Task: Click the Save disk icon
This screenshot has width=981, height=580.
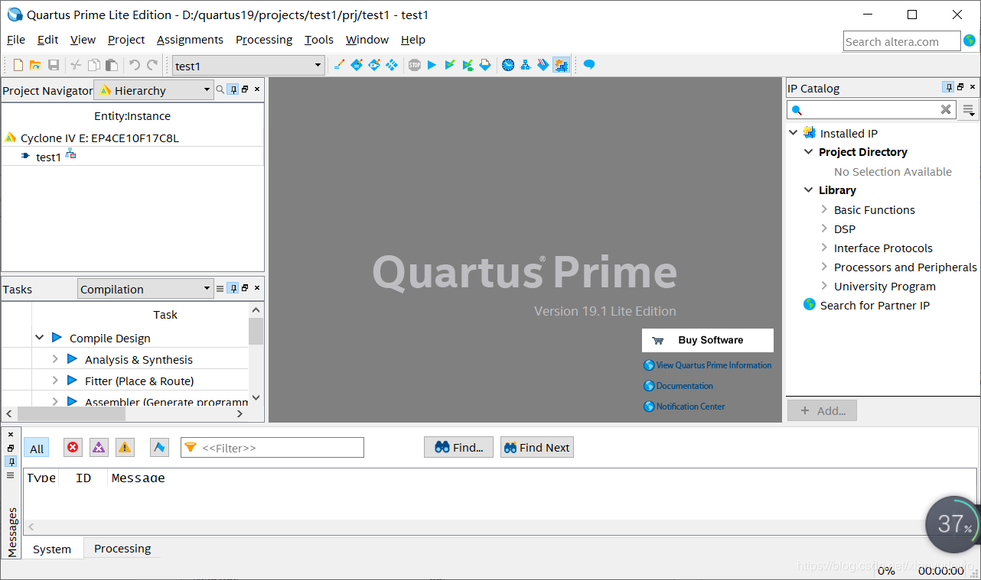Action: pyautogui.click(x=54, y=65)
